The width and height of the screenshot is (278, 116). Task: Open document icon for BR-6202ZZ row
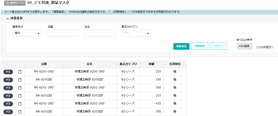click(x=20, y=112)
